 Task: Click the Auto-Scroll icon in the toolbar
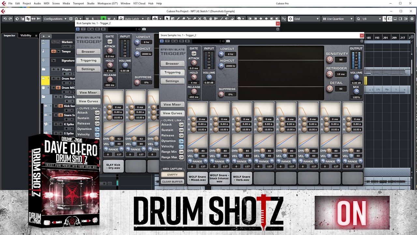155,19
